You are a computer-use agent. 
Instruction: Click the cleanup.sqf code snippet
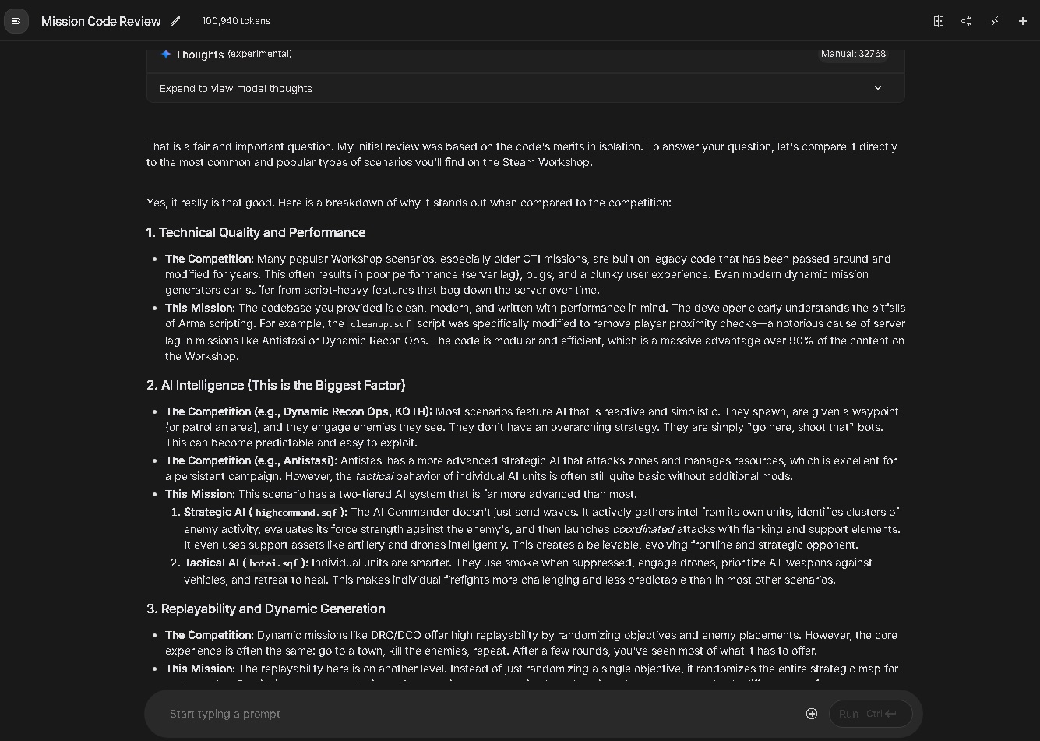[380, 324]
